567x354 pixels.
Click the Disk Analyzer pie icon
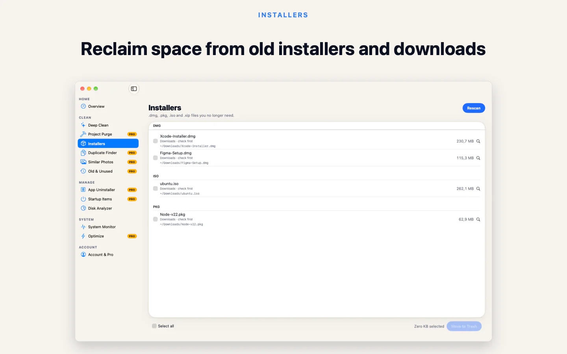(x=83, y=208)
